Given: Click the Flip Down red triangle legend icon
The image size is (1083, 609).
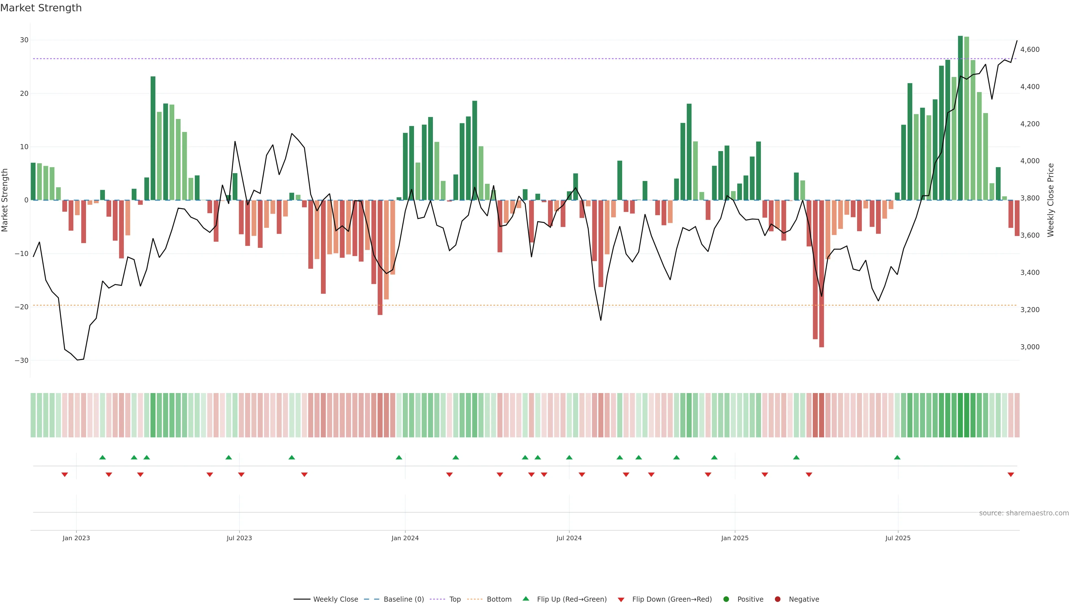Looking at the screenshot, I should point(621,599).
